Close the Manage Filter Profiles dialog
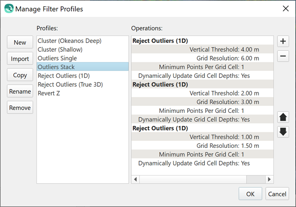 click(285, 8)
